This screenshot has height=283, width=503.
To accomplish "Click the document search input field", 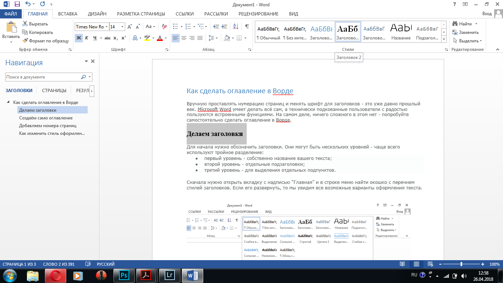I will coord(42,77).
